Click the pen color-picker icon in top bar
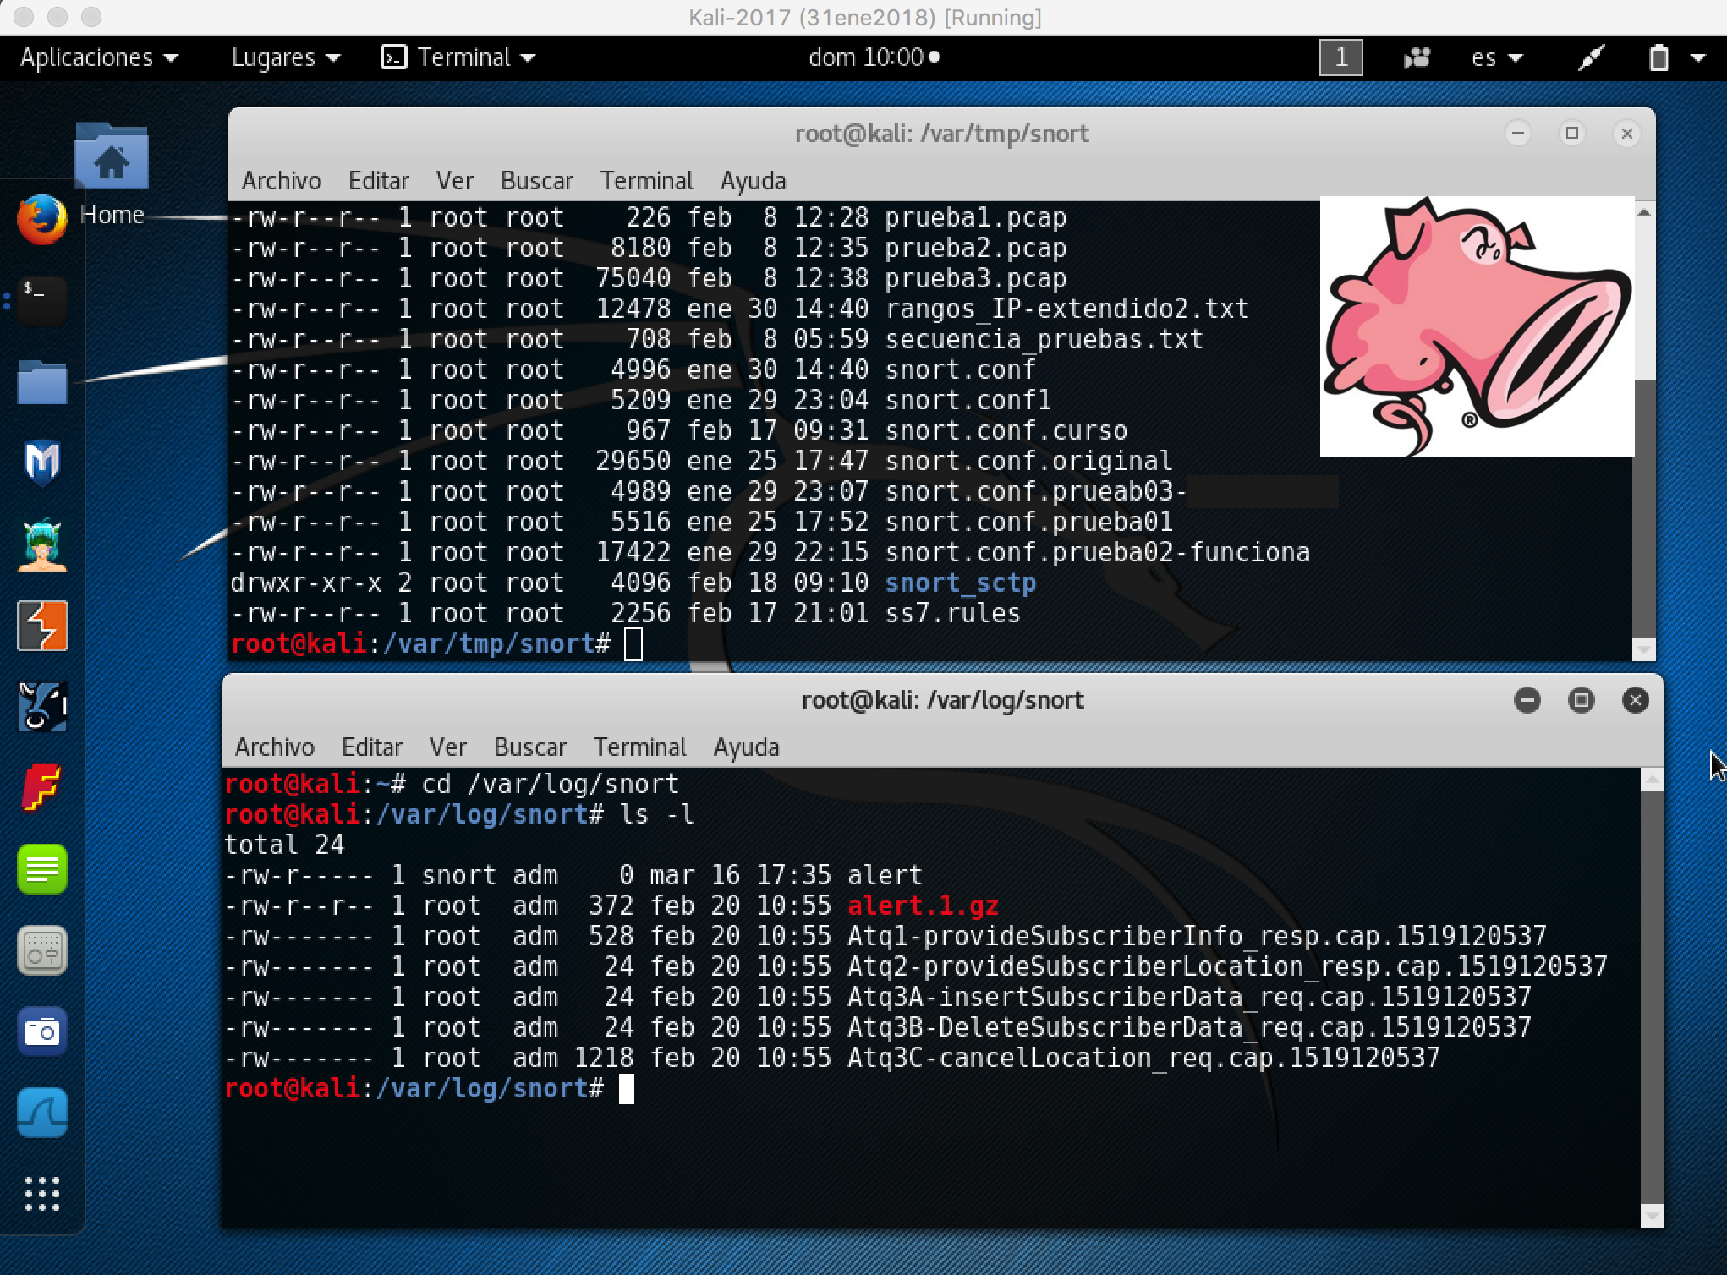 [x=1591, y=57]
